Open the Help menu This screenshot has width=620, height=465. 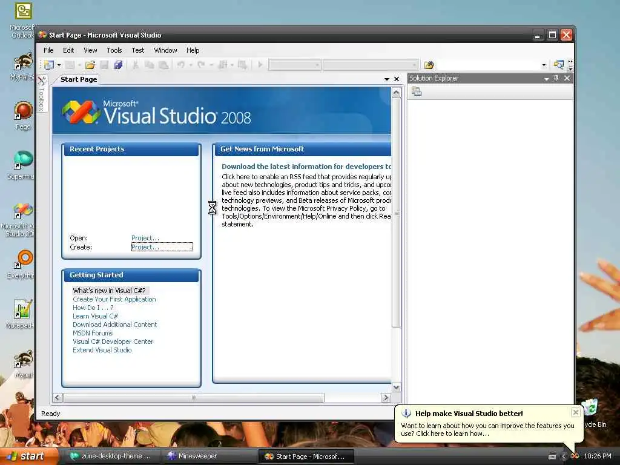[x=193, y=50]
